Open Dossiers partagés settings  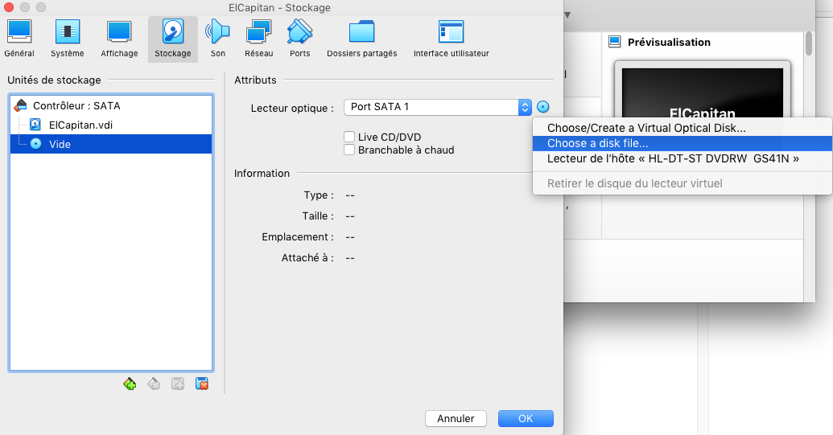click(362, 39)
